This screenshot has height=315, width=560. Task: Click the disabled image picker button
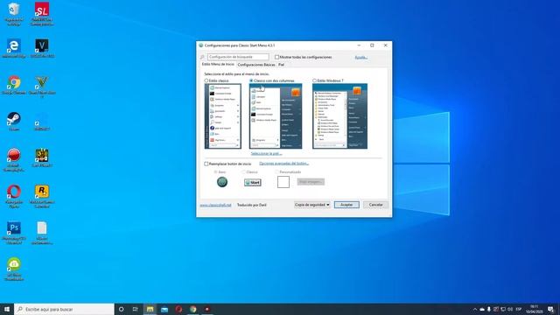(x=311, y=182)
